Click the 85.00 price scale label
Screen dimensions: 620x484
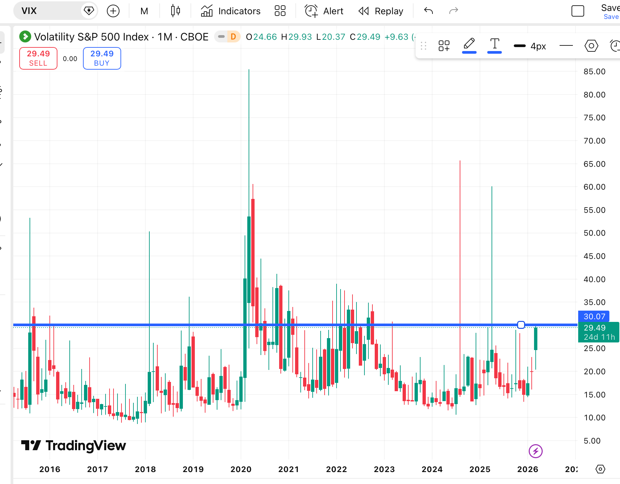[x=594, y=72]
